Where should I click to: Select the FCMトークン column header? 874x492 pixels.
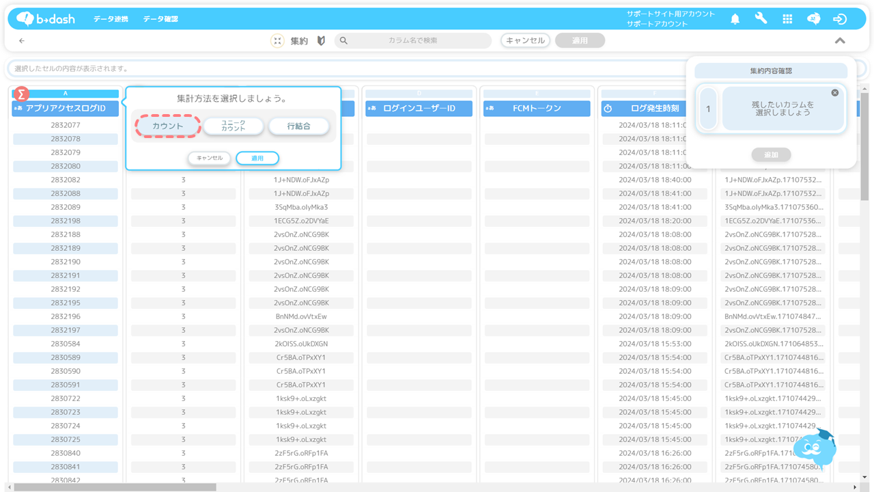[537, 109]
